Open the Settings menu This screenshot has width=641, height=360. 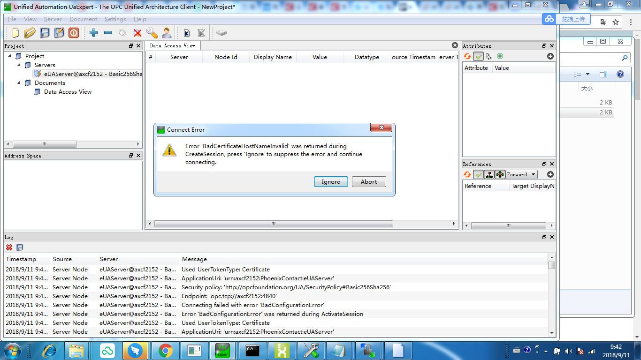click(x=115, y=19)
